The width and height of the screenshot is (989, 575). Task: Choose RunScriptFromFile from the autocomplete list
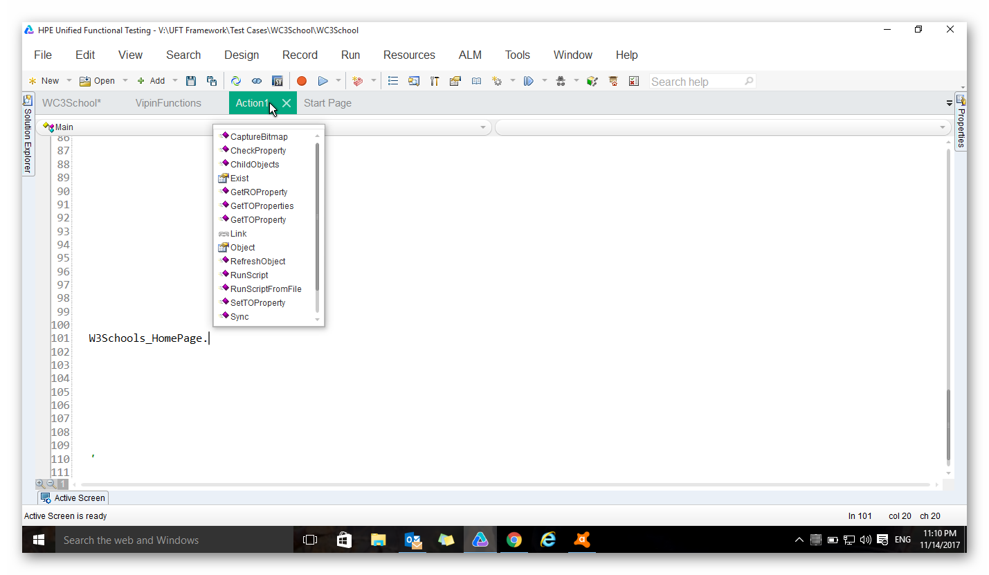264,289
